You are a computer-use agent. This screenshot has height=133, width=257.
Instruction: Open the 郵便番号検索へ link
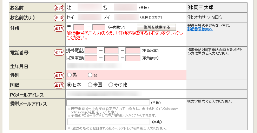pyautogui.click(x=200, y=29)
